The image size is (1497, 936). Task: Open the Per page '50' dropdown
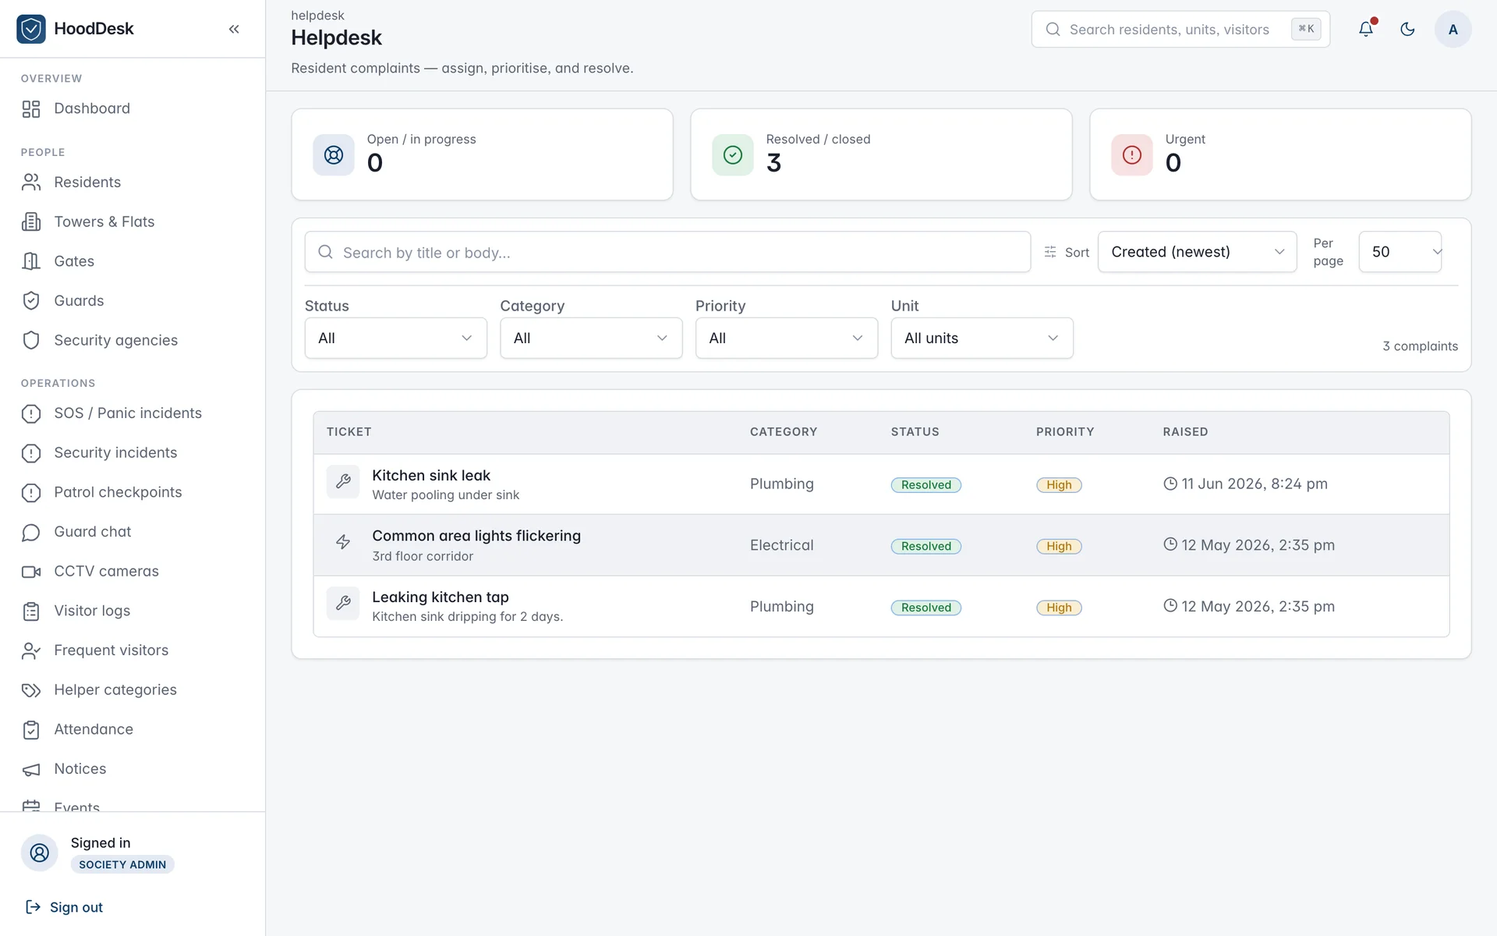[1400, 252]
